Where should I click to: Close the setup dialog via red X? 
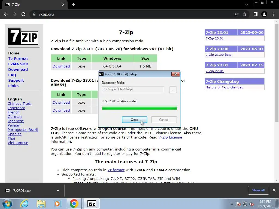click(x=175, y=74)
